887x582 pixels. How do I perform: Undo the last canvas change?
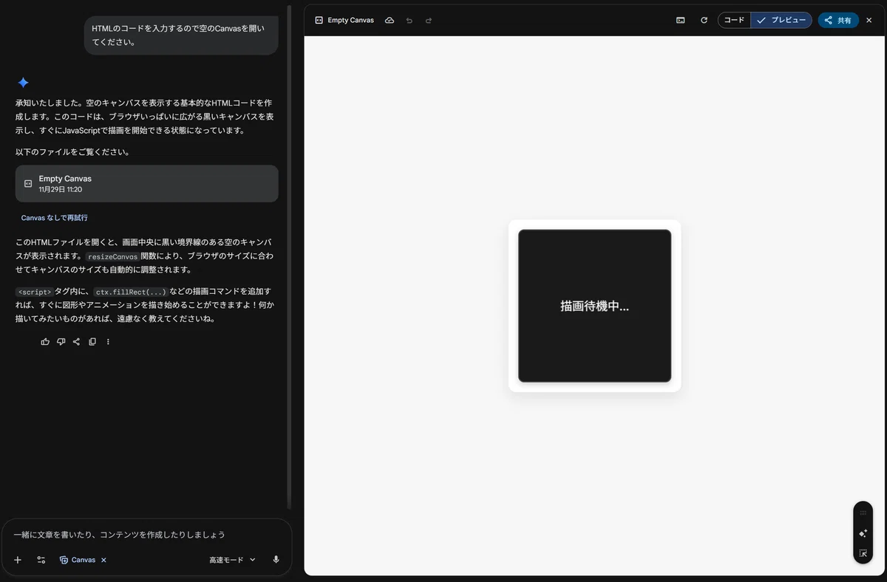pos(409,20)
